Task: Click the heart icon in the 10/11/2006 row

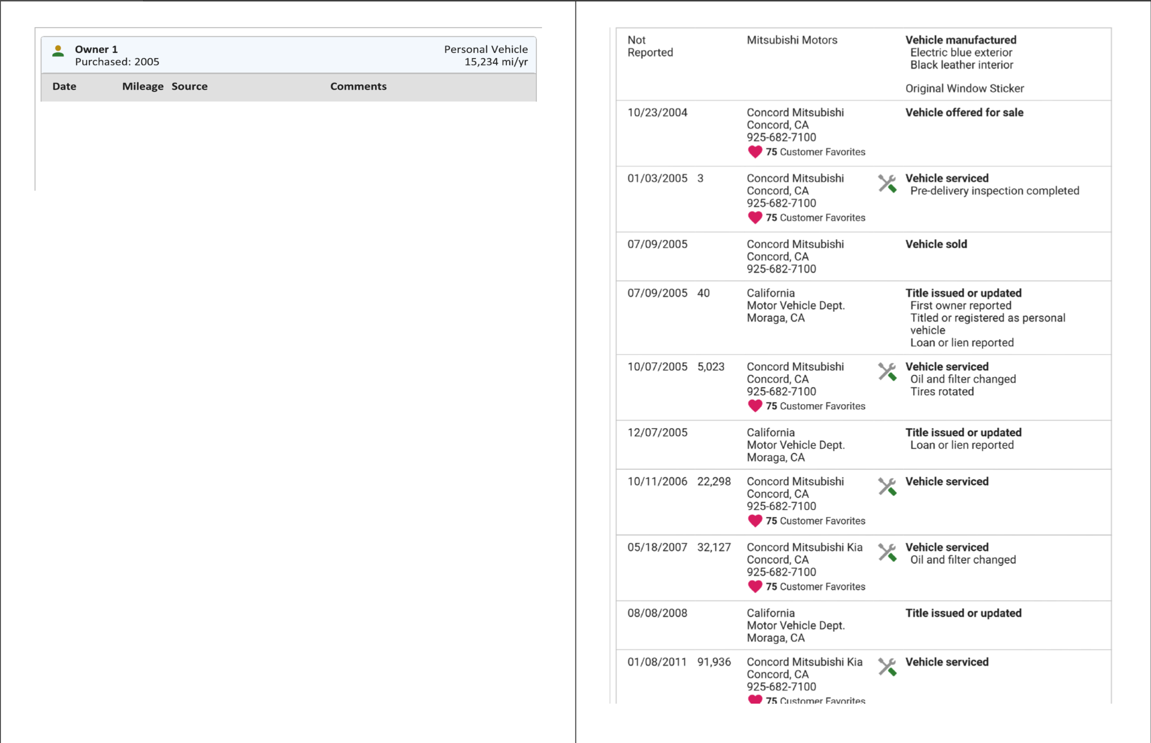Action: [755, 521]
